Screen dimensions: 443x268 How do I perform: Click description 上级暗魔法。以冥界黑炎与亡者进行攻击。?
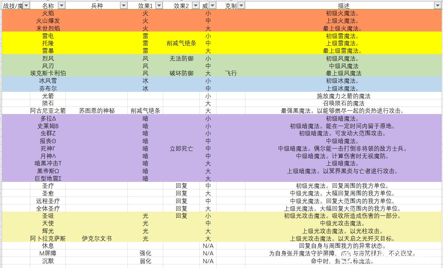(343, 171)
